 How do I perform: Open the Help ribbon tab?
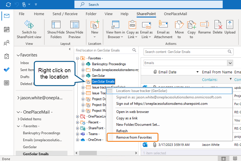pyautogui.click(x=124, y=14)
